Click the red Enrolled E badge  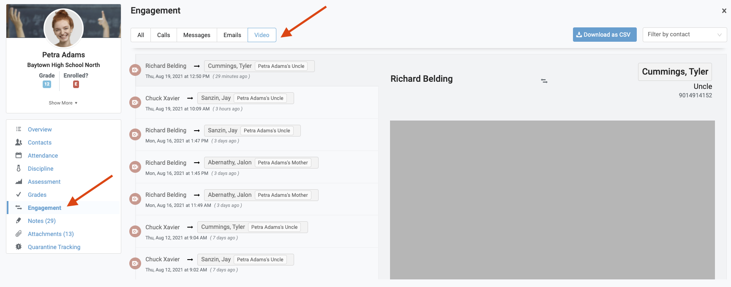point(76,84)
